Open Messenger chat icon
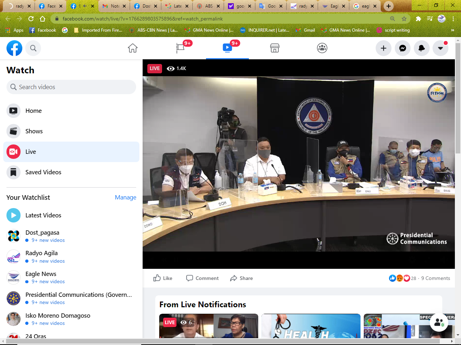The image size is (461, 345). point(403,48)
